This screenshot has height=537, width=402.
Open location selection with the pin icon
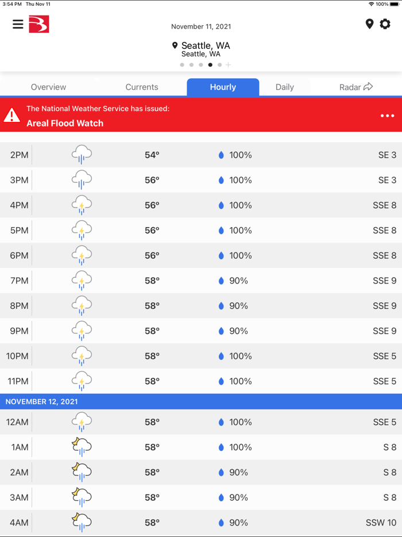tap(369, 24)
